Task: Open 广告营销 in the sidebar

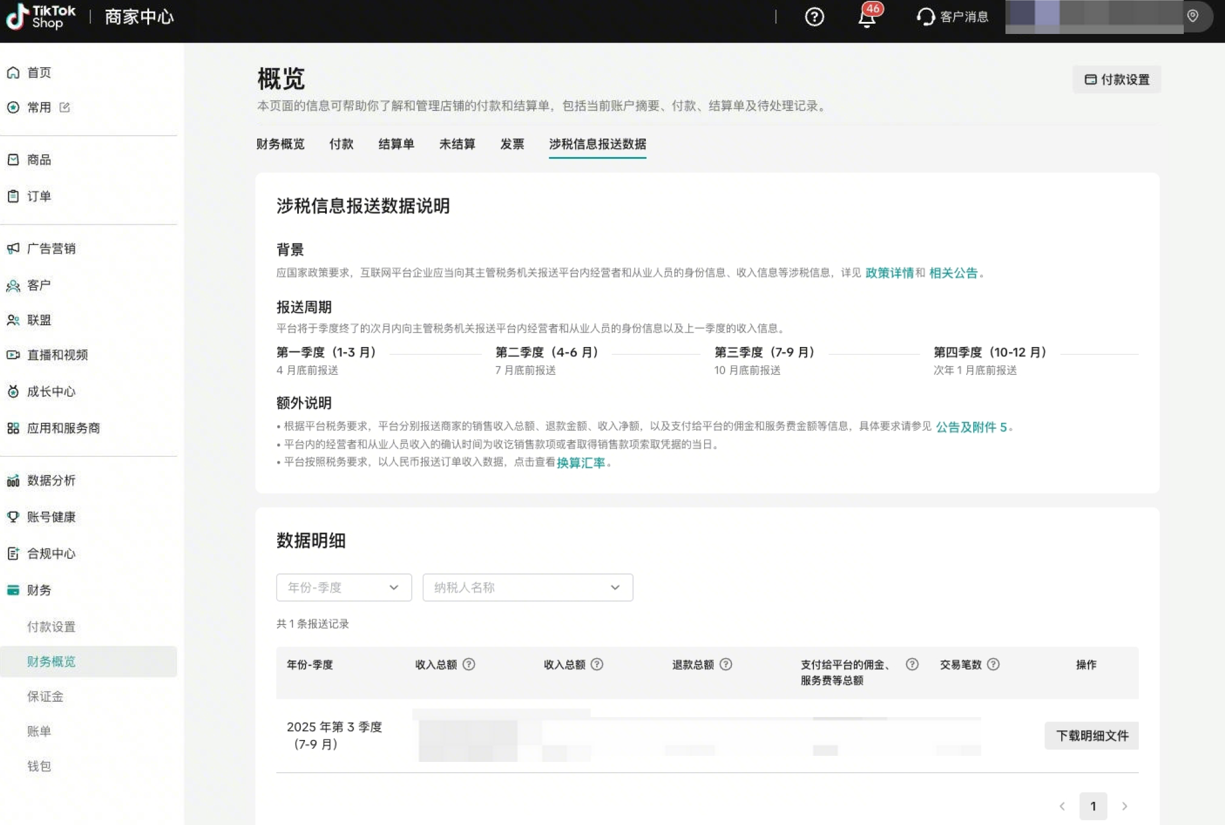Action: (51, 249)
